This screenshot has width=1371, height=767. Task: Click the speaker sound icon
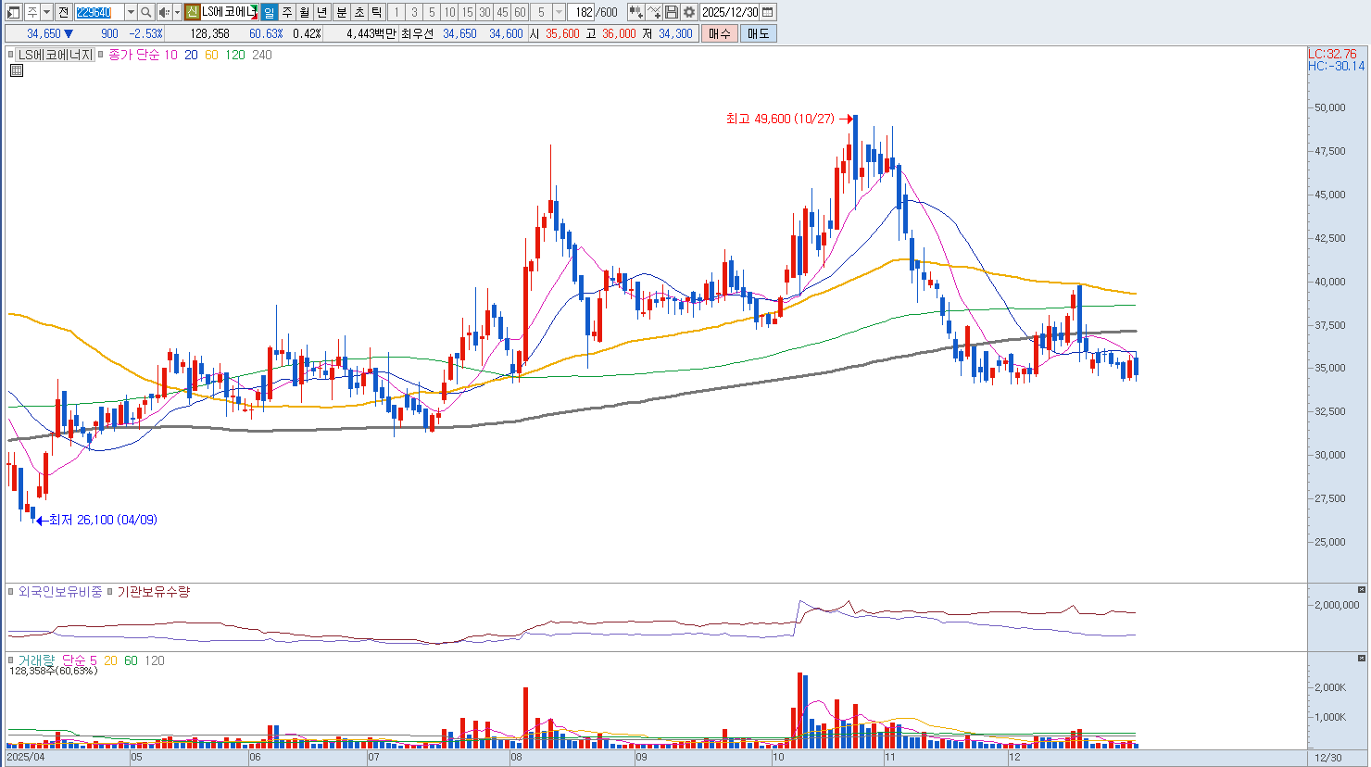[x=164, y=12]
